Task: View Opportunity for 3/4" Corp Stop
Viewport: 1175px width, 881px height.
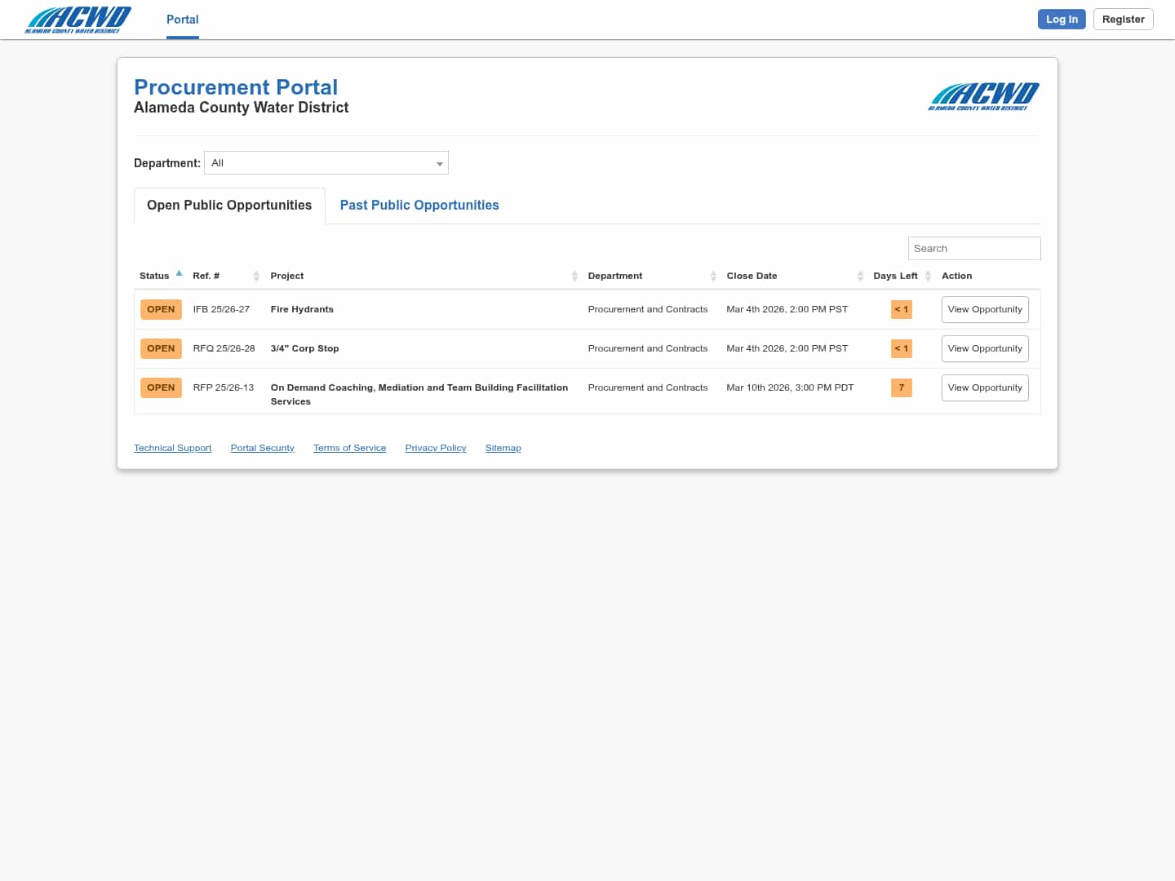Action: click(x=985, y=349)
